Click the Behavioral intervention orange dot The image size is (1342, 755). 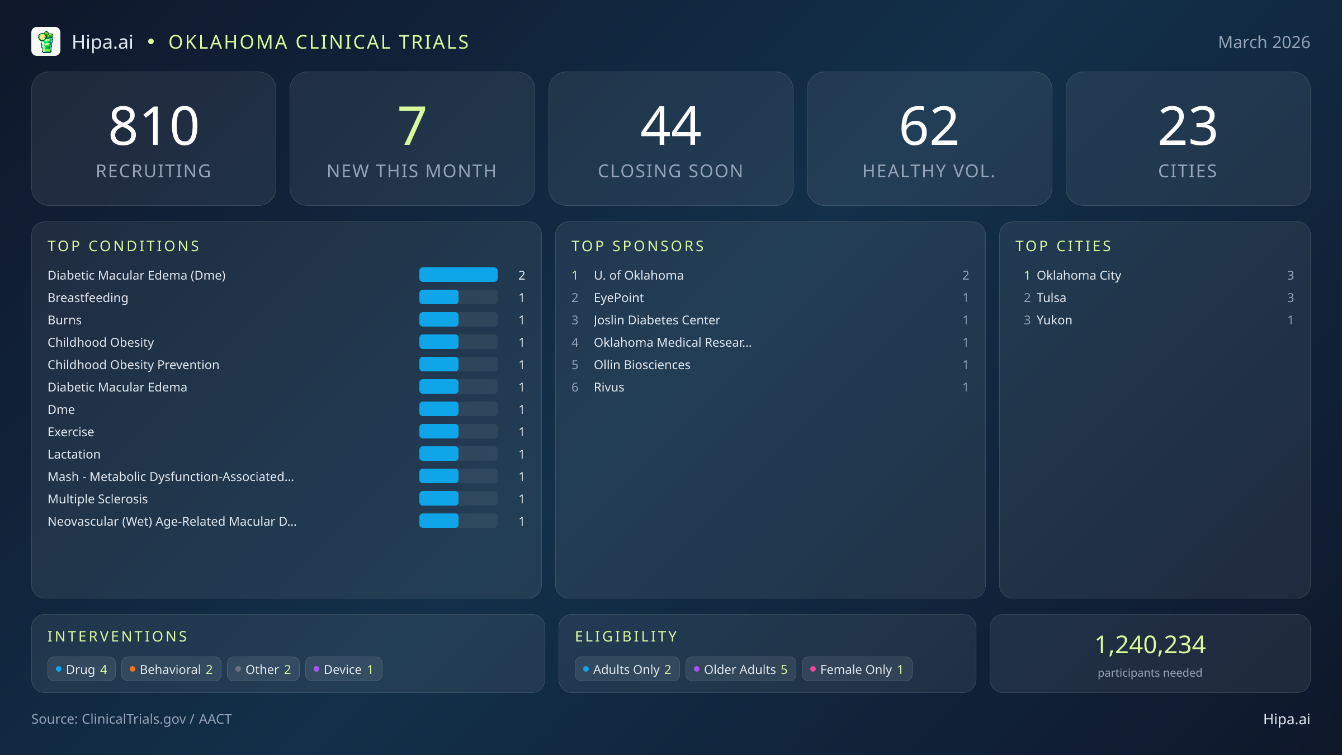(x=131, y=669)
